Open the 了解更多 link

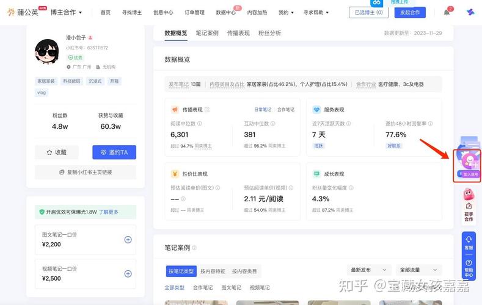(109, 212)
